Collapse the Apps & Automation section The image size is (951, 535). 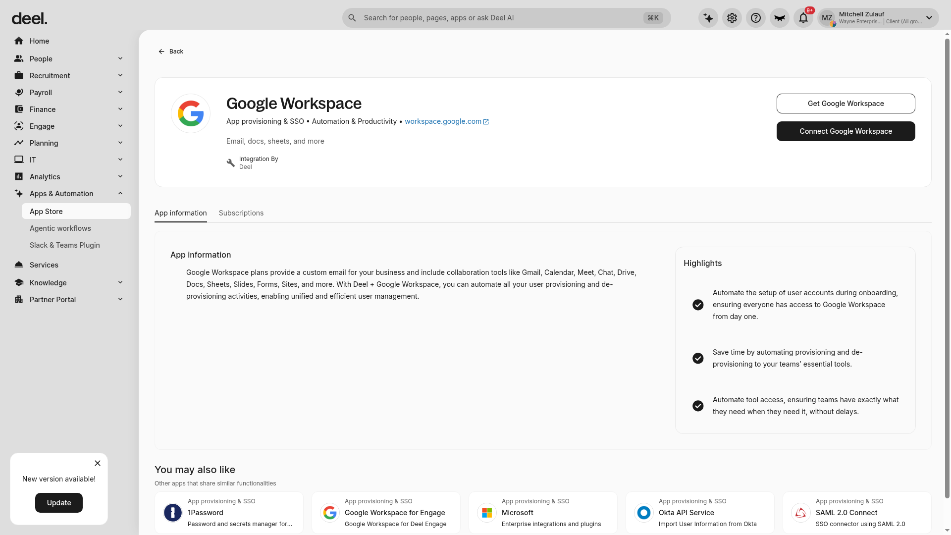coord(120,193)
